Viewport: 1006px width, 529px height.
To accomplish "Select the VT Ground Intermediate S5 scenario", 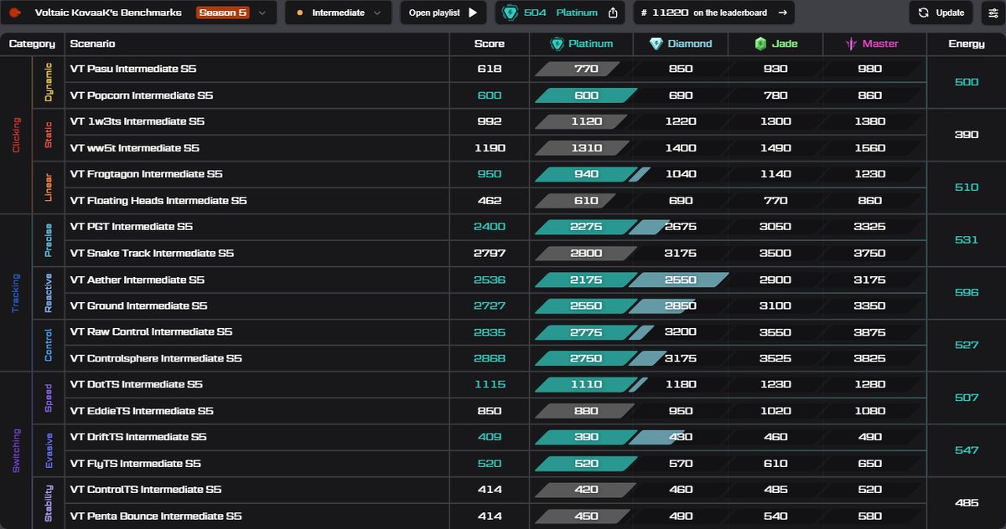I will 139,306.
